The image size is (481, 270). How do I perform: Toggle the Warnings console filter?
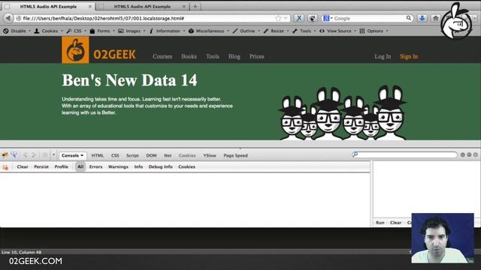click(118, 166)
